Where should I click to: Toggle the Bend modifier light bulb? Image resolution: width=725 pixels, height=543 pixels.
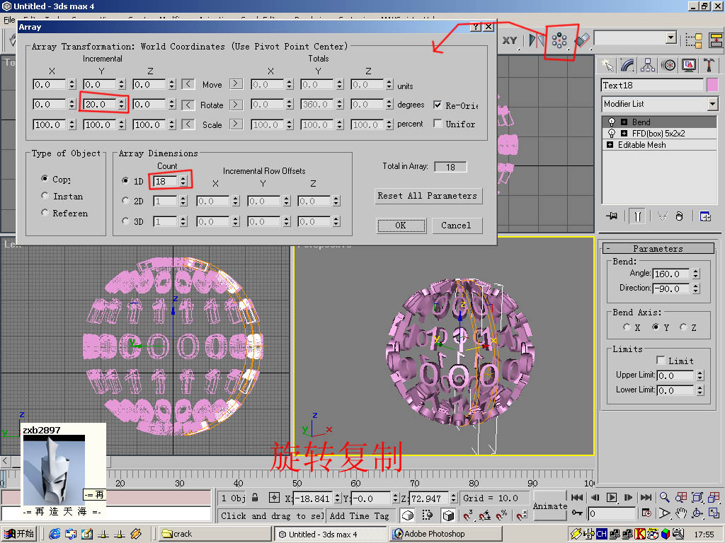pyautogui.click(x=612, y=122)
